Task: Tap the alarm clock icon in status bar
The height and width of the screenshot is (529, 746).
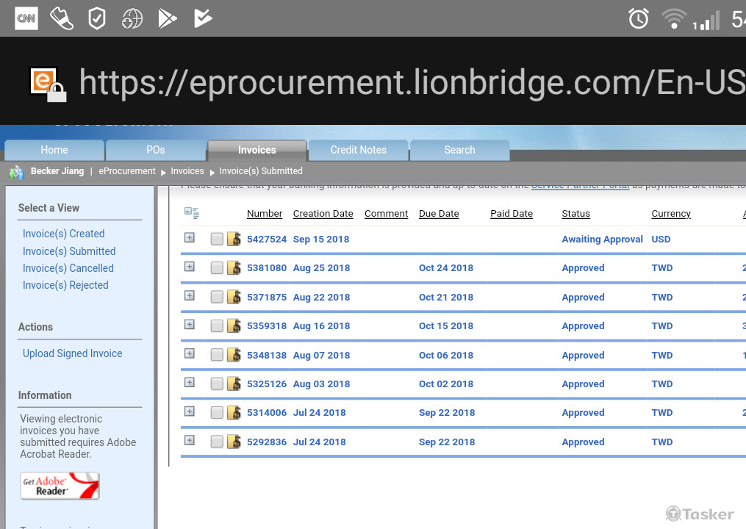Action: point(638,19)
